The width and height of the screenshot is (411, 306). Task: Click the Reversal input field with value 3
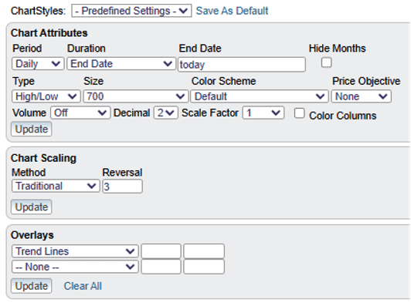[122, 187]
